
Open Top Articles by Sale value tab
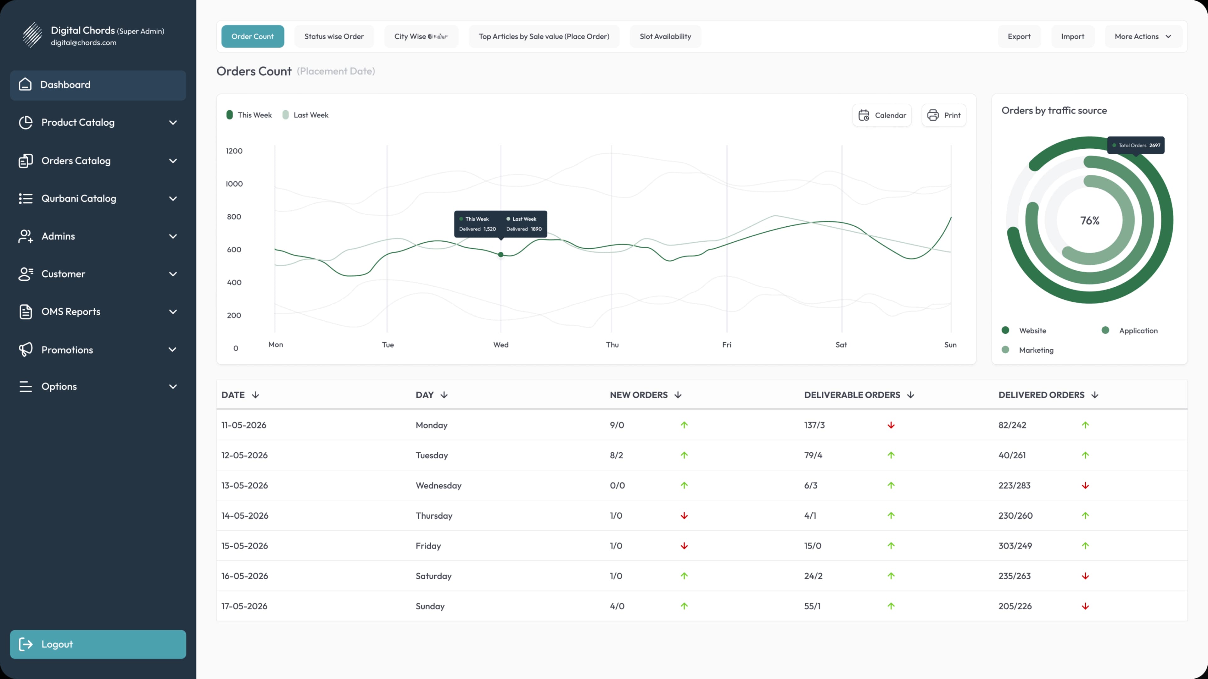(544, 36)
